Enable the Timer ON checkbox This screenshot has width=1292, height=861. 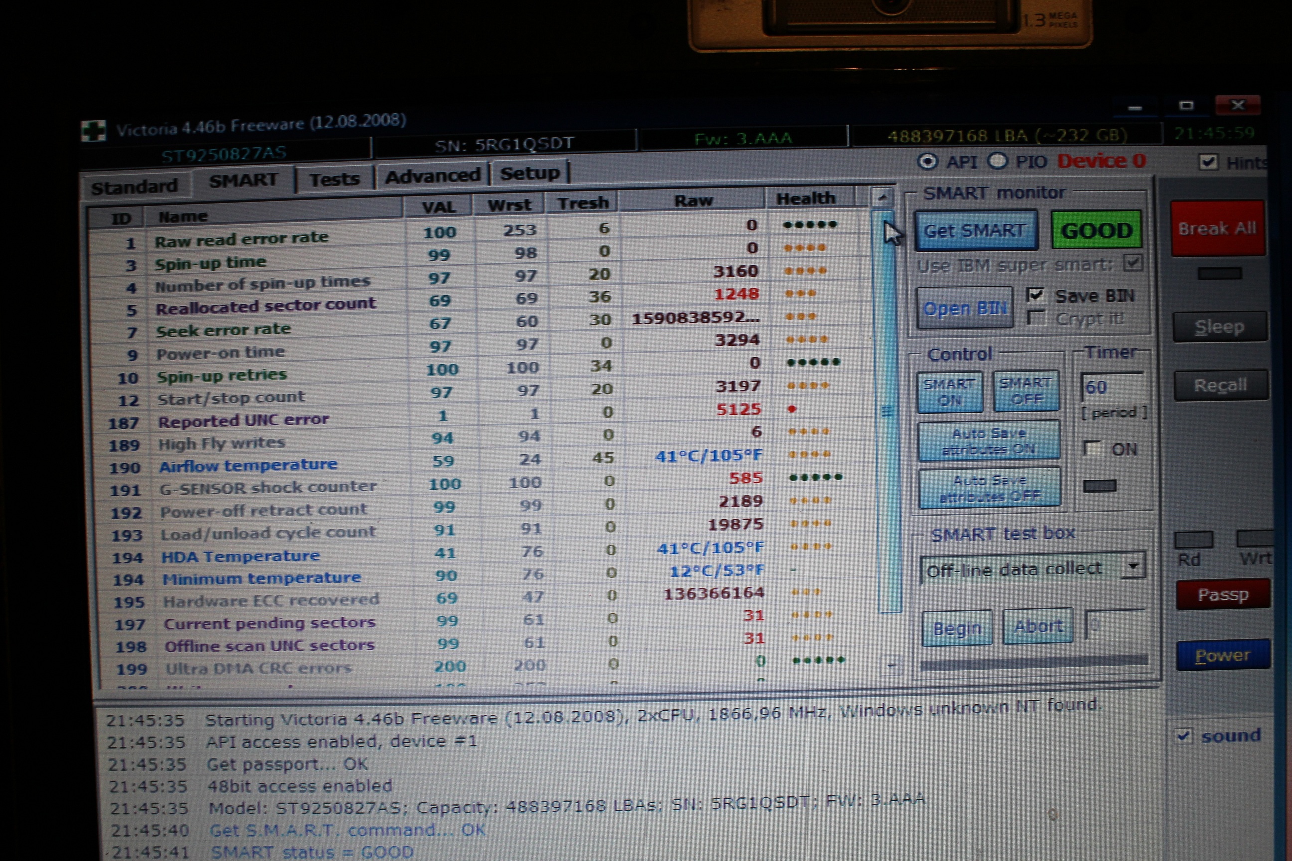pyautogui.click(x=1092, y=449)
